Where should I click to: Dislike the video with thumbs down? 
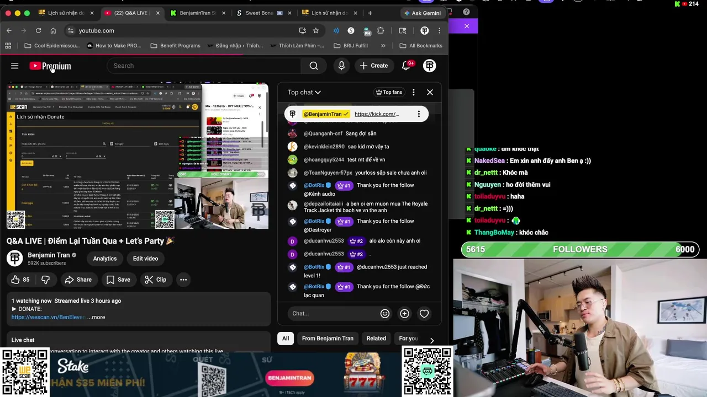click(45, 280)
